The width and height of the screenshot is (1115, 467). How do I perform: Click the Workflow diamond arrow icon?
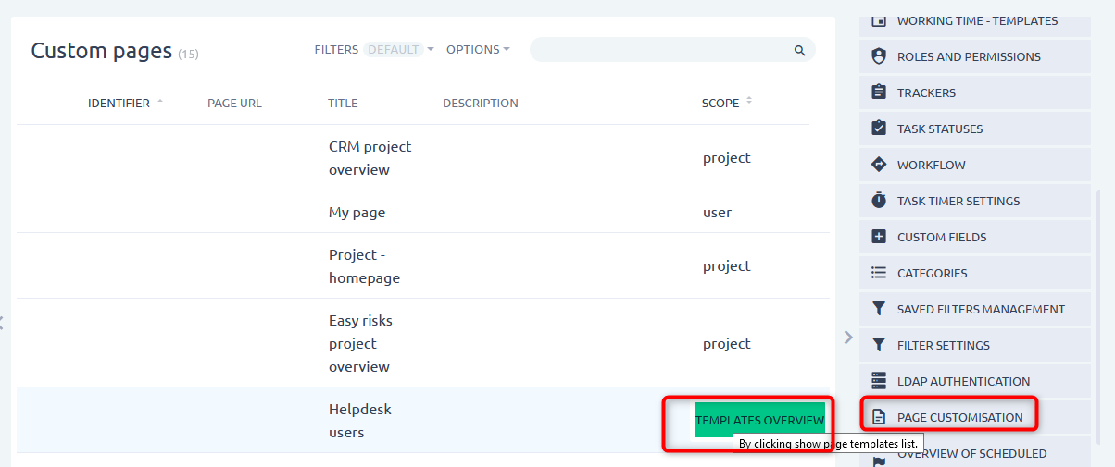[x=879, y=165]
